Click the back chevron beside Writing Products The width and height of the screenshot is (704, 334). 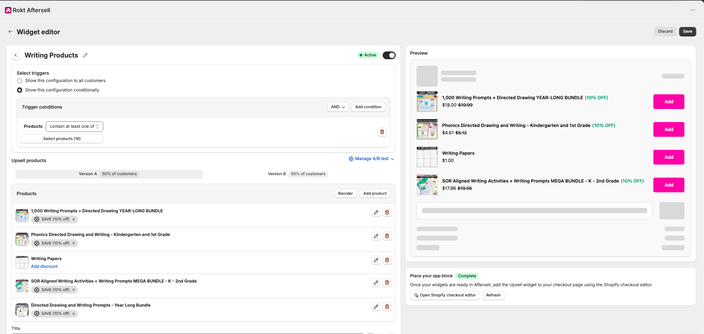pos(16,55)
